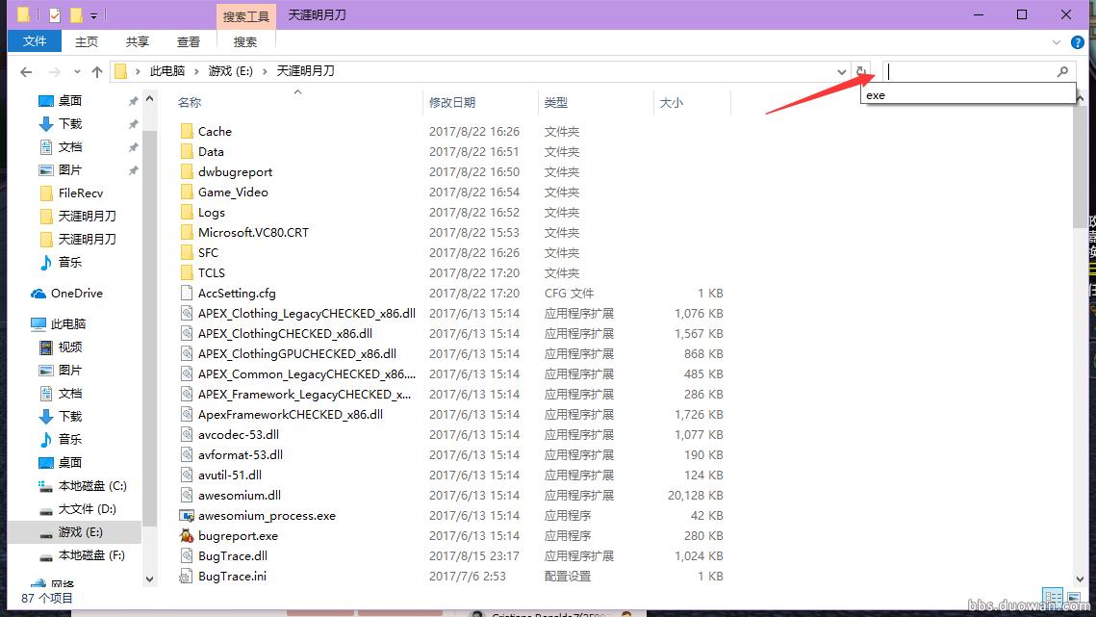Collapse the ribbon with the chevron

click(x=1057, y=41)
